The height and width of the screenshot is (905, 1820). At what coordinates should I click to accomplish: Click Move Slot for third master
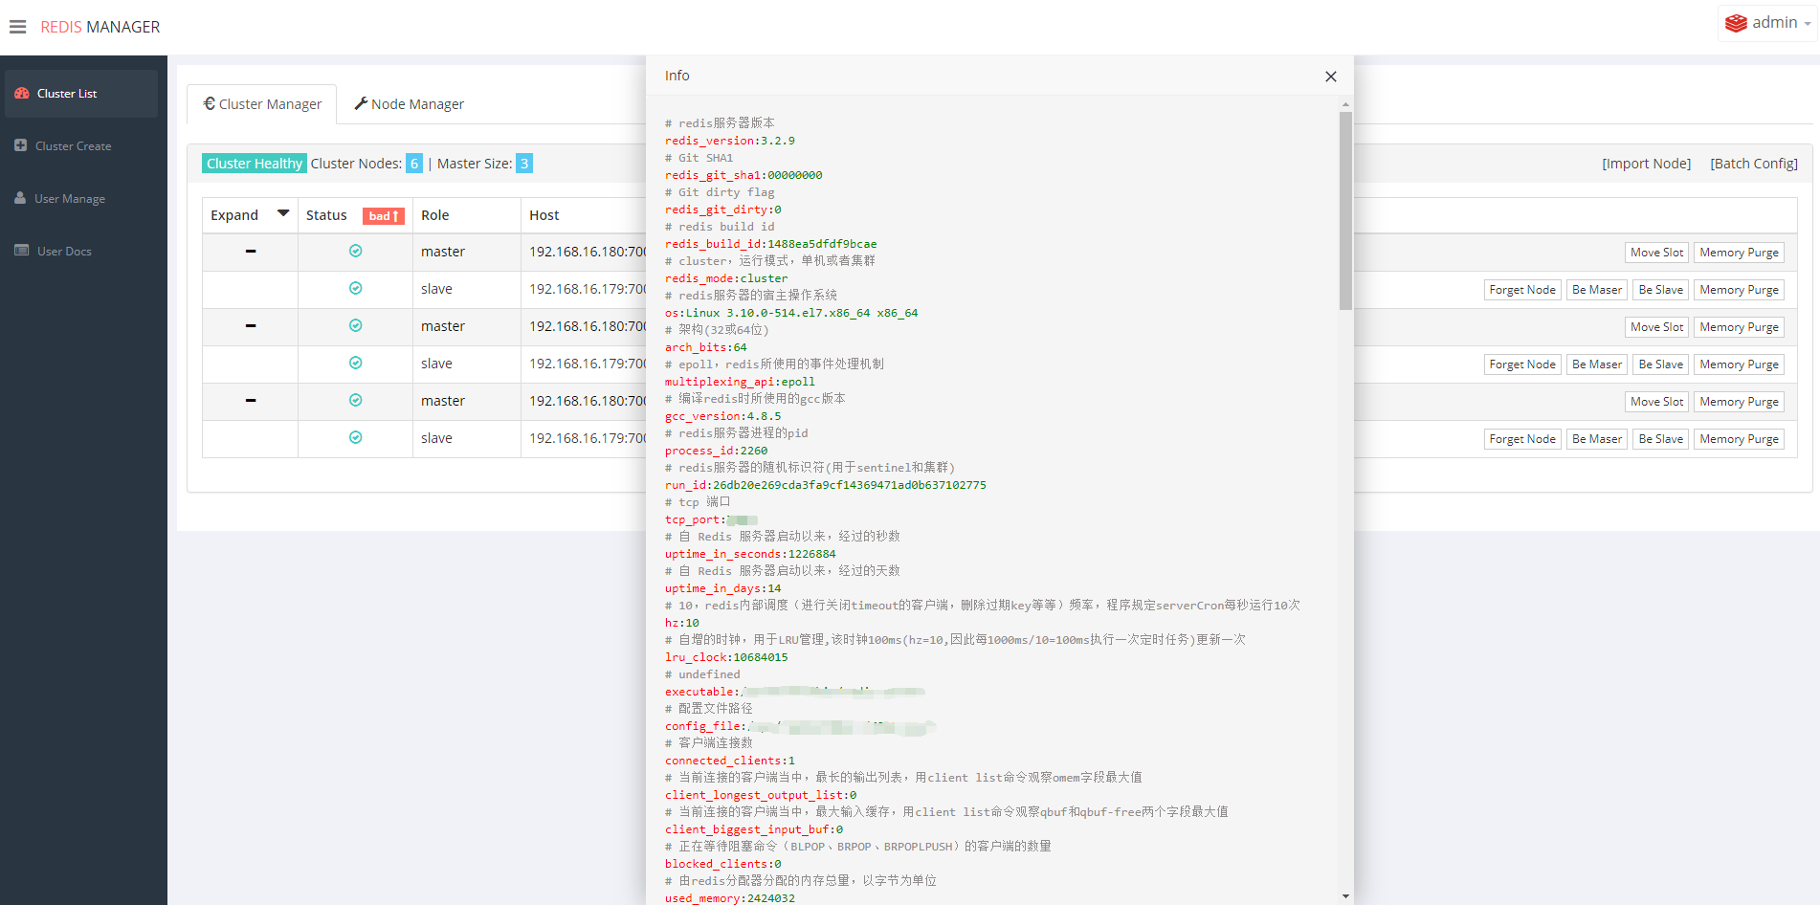point(1656,402)
